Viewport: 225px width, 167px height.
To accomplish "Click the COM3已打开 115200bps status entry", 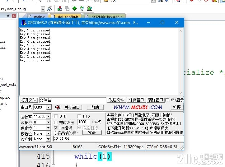I will point(121,147).
